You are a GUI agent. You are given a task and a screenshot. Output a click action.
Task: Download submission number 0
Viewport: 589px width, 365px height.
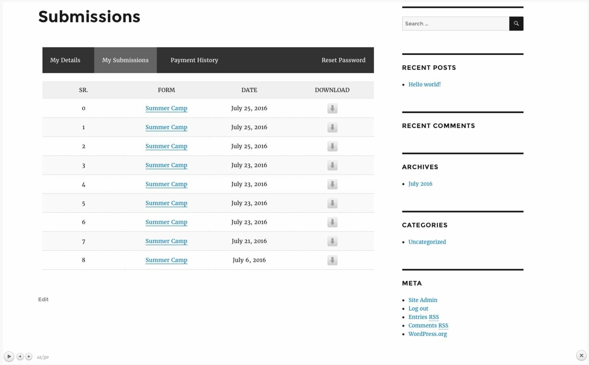coord(332,109)
